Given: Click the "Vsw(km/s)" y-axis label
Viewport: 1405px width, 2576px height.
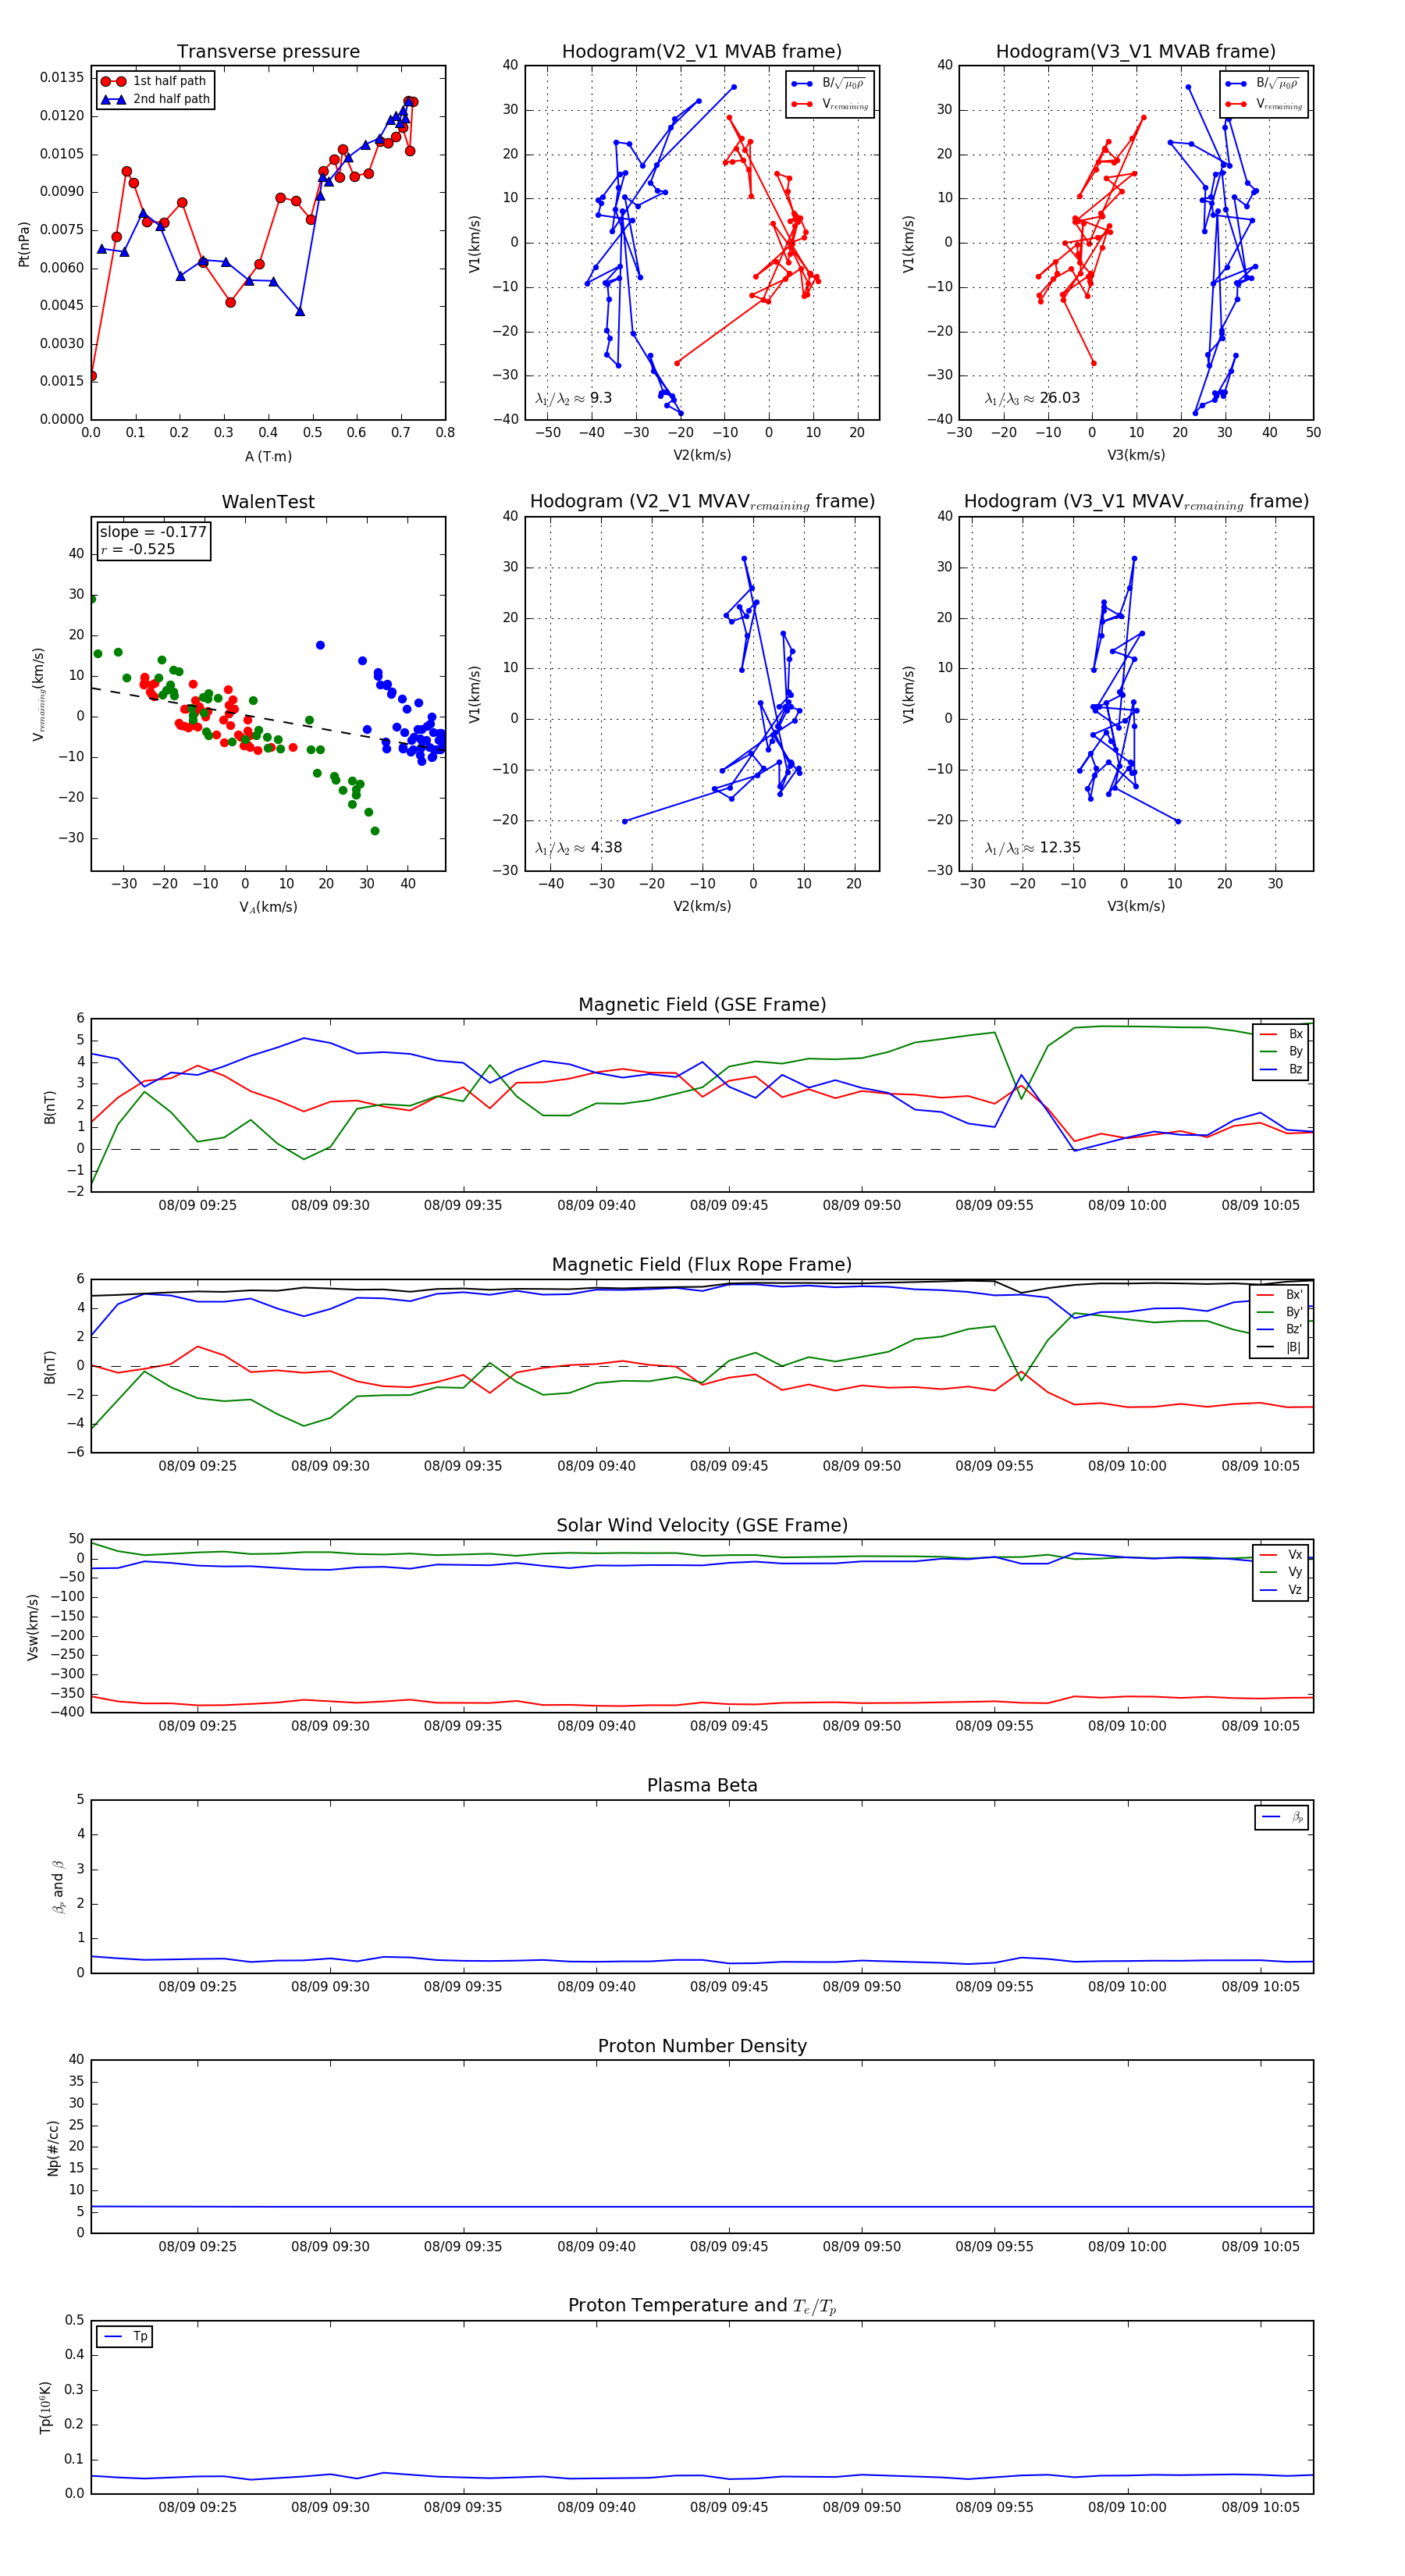Looking at the screenshot, I should tap(32, 1627).
